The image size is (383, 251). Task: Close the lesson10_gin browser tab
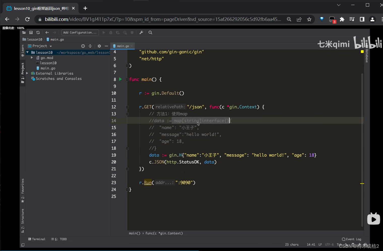click(73, 8)
